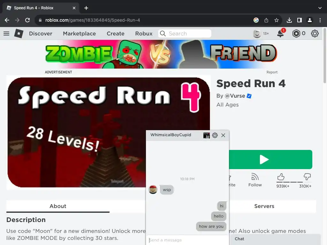The image size is (327, 245).
Task: Bookmark this page with the star icon
Action: (276, 20)
